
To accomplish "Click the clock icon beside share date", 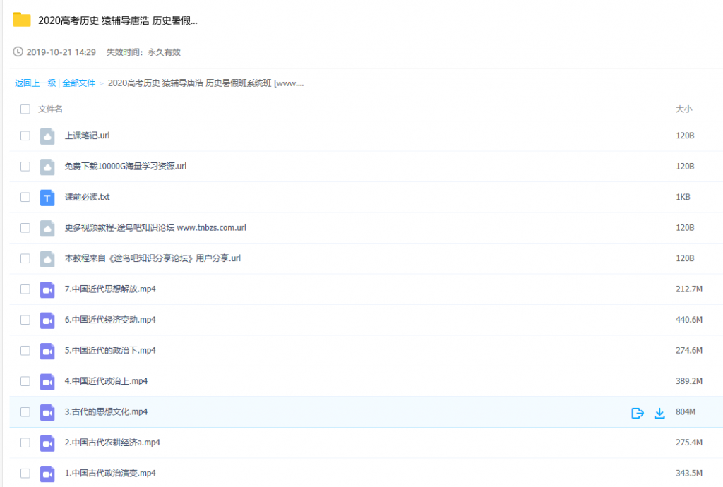I will click(x=18, y=52).
